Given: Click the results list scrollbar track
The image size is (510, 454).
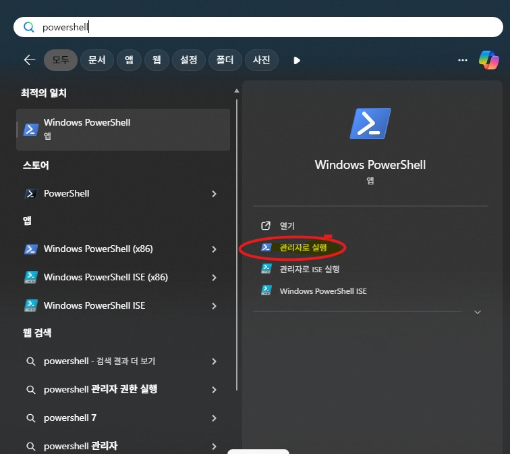Looking at the screenshot, I should [x=237, y=245].
